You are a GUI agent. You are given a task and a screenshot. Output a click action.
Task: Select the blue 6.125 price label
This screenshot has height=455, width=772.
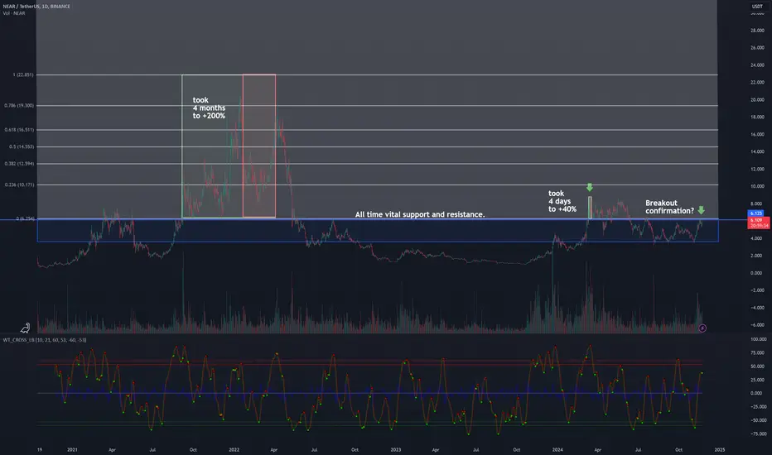pyautogui.click(x=755, y=213)
